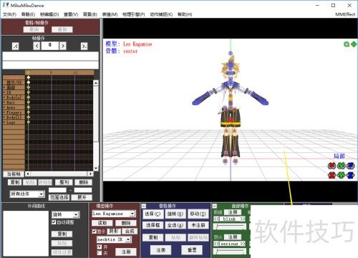Jump to last keyframe with >. button

[84, 46]
